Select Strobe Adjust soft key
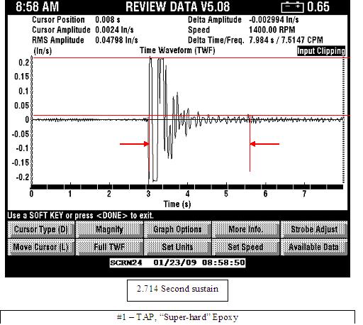Image resolution: width=363 pixels, height=325 pixels. [x=314, y=229]
